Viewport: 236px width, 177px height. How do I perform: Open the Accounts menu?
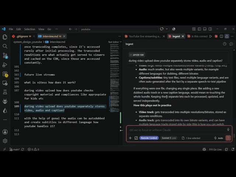tap(5, 132)
